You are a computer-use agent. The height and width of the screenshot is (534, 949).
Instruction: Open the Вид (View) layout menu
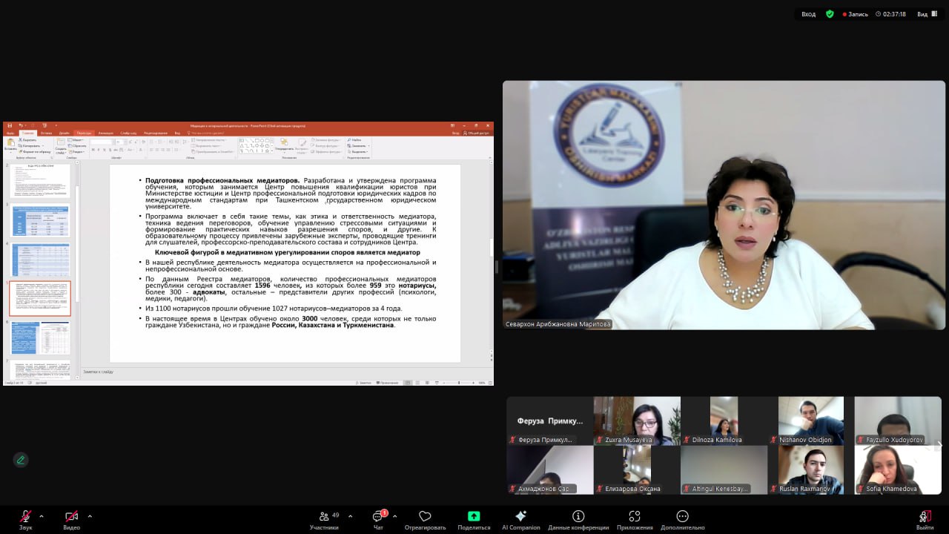(926, 14)
